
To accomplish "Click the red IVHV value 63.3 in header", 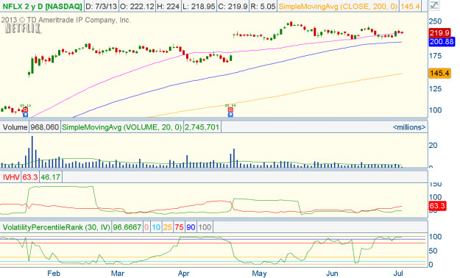I will click(x=30, y=177).
